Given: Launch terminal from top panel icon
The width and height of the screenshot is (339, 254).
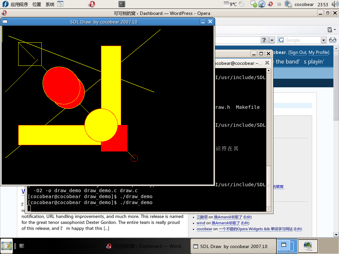Looking at the screenshot, I should coord(122,4).
